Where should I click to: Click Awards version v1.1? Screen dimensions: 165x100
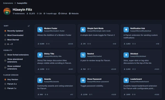(x=71, y=95)
